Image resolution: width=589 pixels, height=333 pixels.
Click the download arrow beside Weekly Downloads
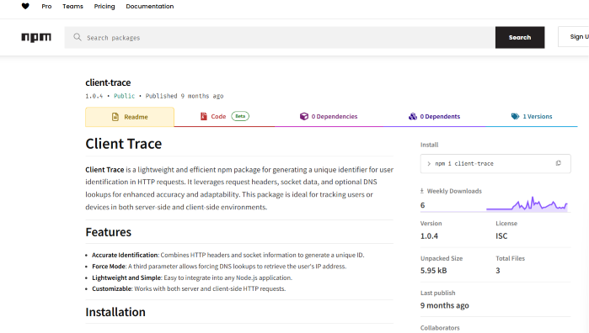click(x=422, y=191)
